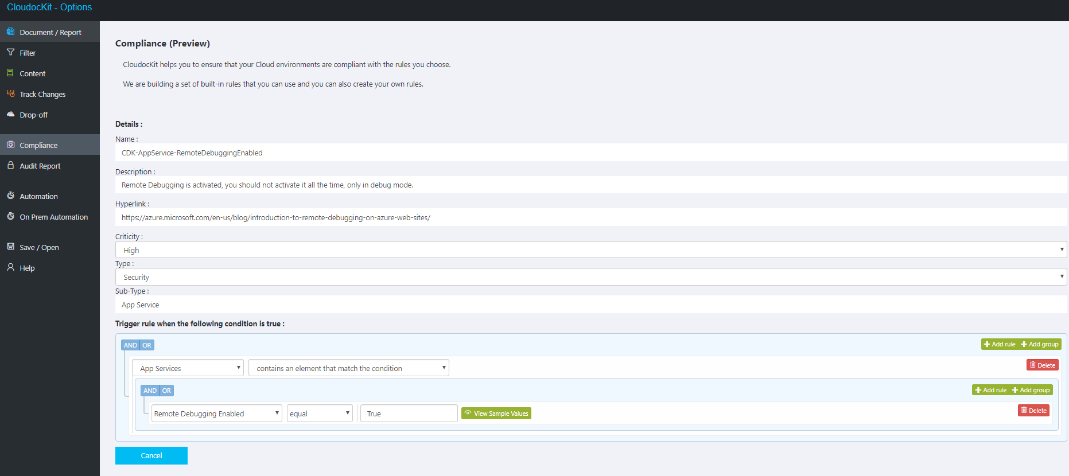
Task: Click the Save / Open disk icon
Action: click(x=10, y=247)
